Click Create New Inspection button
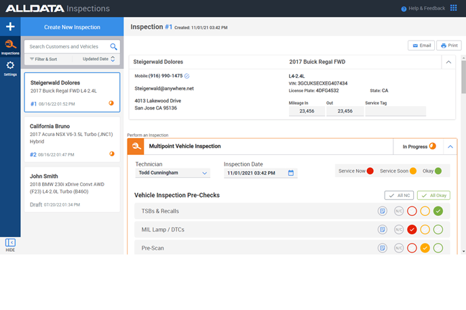The image size is (466, 310). pos(71,27)
